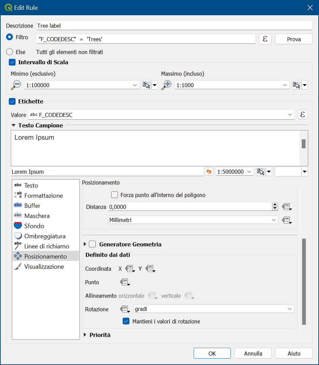Open the Linee di richiamo tab
319x365 pixels.
(46, 246)
